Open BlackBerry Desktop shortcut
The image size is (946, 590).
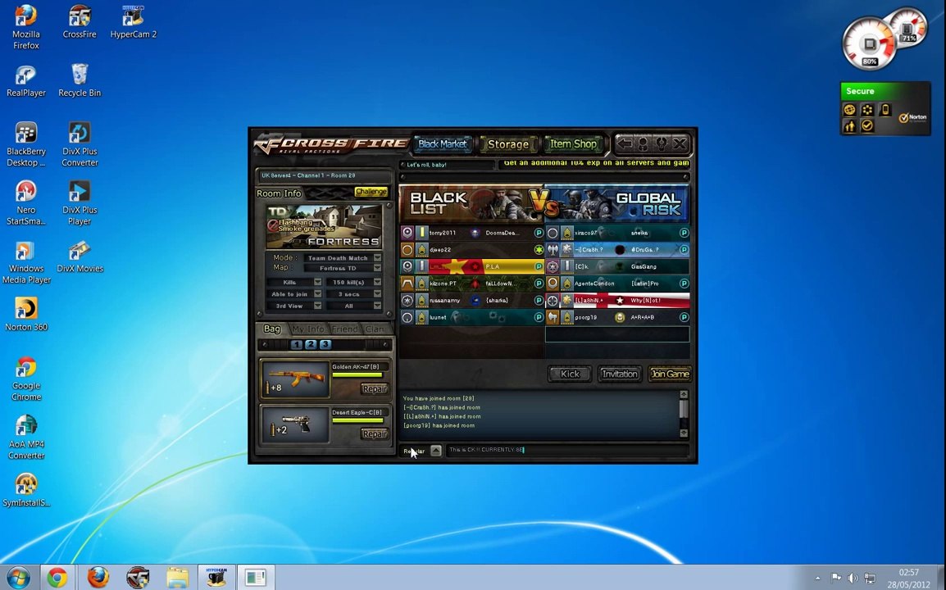pyautogui.click(x=26, y=145)
